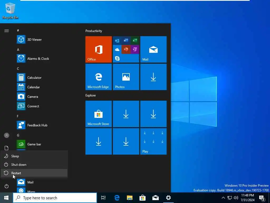Image resolution: width=270 pixels, height=203 pixels.
Task: Open Mail from the taskbar
Action: point(155,198)
